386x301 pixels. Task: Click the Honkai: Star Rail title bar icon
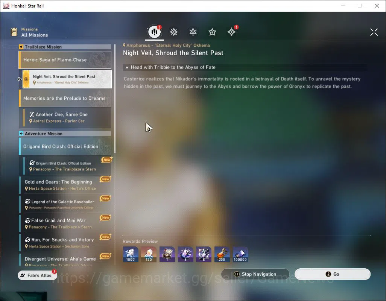click(6, 6)
